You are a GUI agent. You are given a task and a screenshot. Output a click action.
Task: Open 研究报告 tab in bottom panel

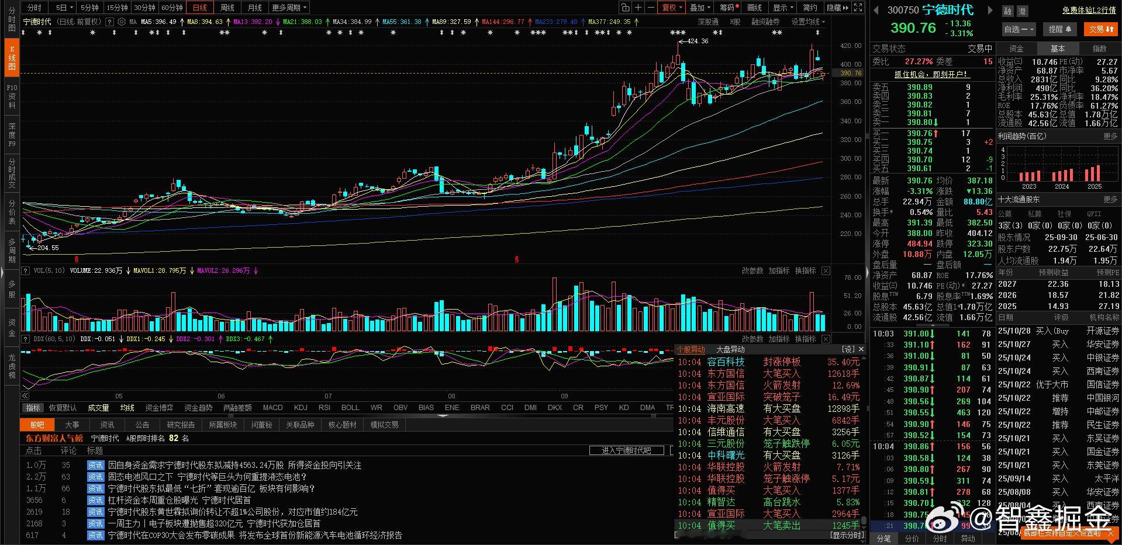(x=181, y=425)
